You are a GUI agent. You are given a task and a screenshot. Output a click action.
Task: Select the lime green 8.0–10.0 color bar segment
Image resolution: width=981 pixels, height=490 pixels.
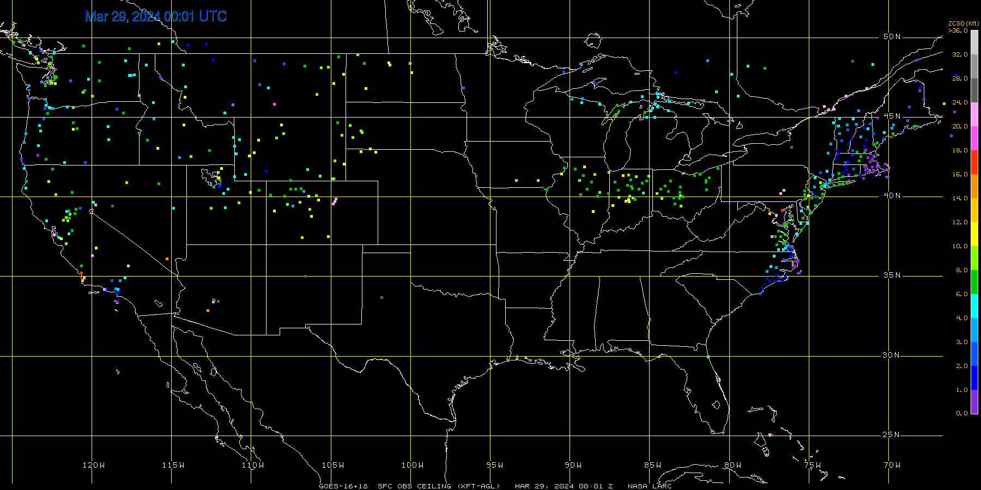[x=974, y=258]
